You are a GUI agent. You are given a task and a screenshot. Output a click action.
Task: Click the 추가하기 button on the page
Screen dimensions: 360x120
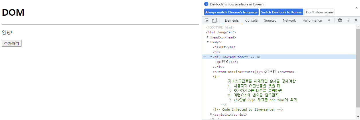point(12,43)
